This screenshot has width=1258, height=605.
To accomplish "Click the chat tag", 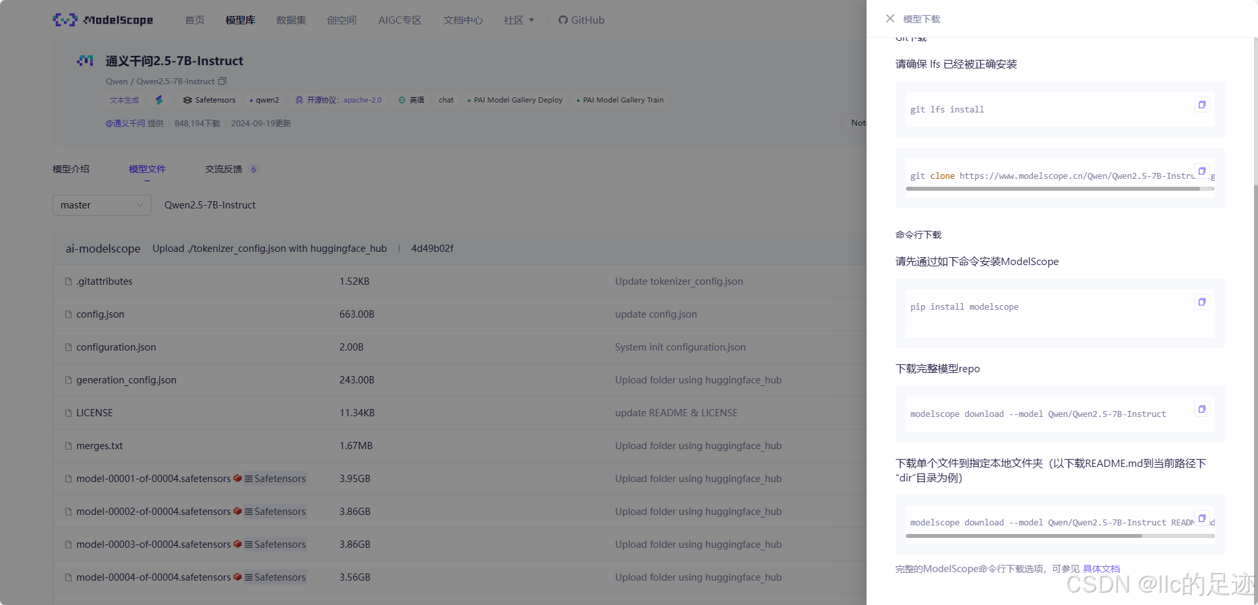I will tap(446, 100).
